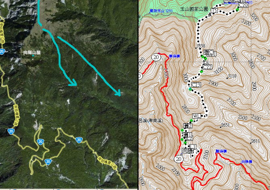Click the 2200 contour elevation label

coord(207,155)
